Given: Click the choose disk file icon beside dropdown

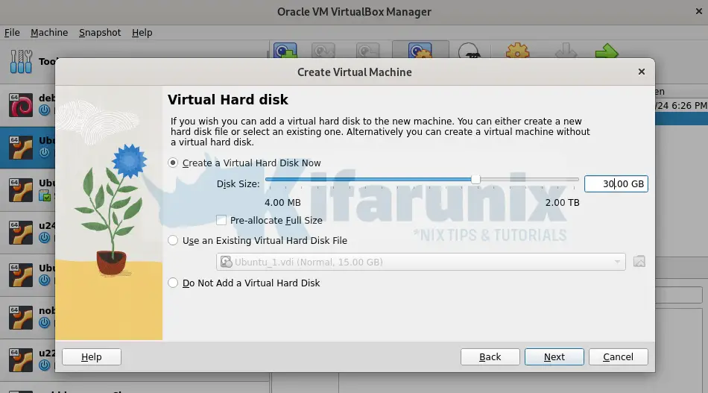Looking at the screenshot, I should 639,262.
